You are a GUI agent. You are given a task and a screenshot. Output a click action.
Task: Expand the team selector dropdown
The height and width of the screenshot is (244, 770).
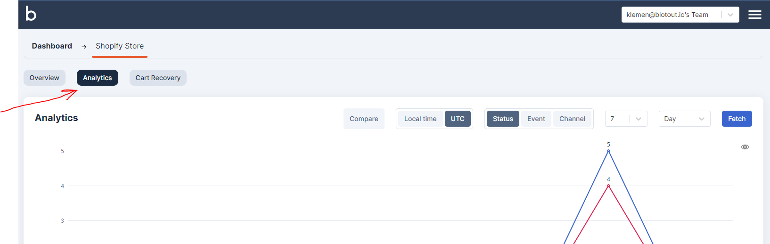tap(730, 15)
